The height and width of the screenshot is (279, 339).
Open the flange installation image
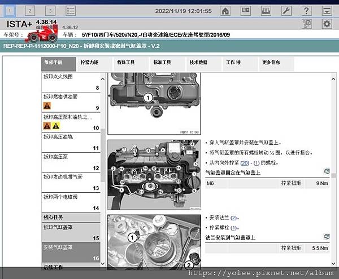pyautogui.click(x=154, y=242)
